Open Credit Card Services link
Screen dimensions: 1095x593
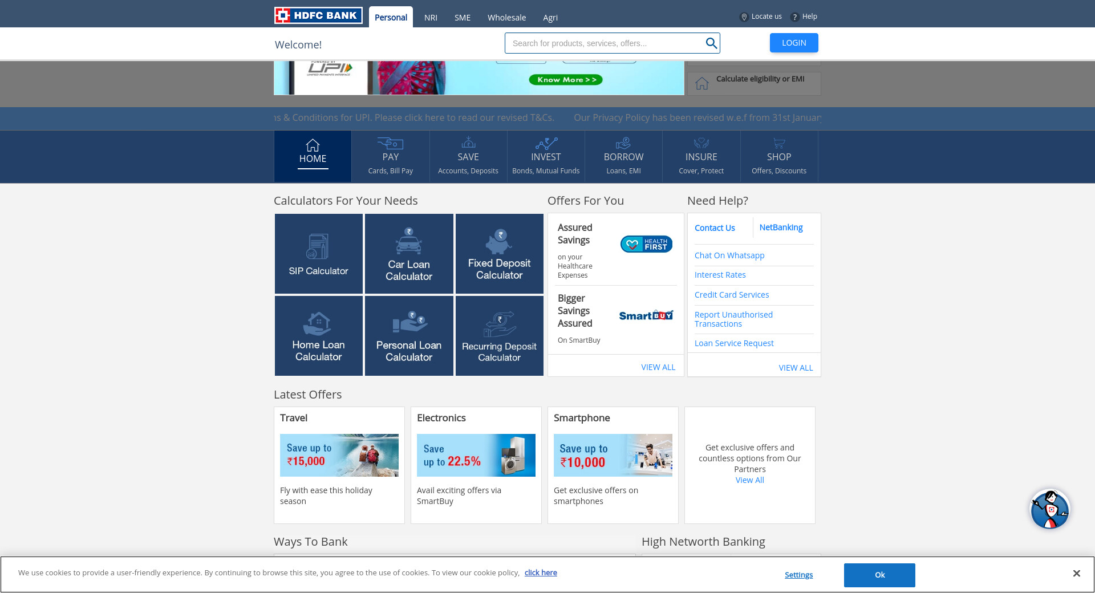pos(732,295)
